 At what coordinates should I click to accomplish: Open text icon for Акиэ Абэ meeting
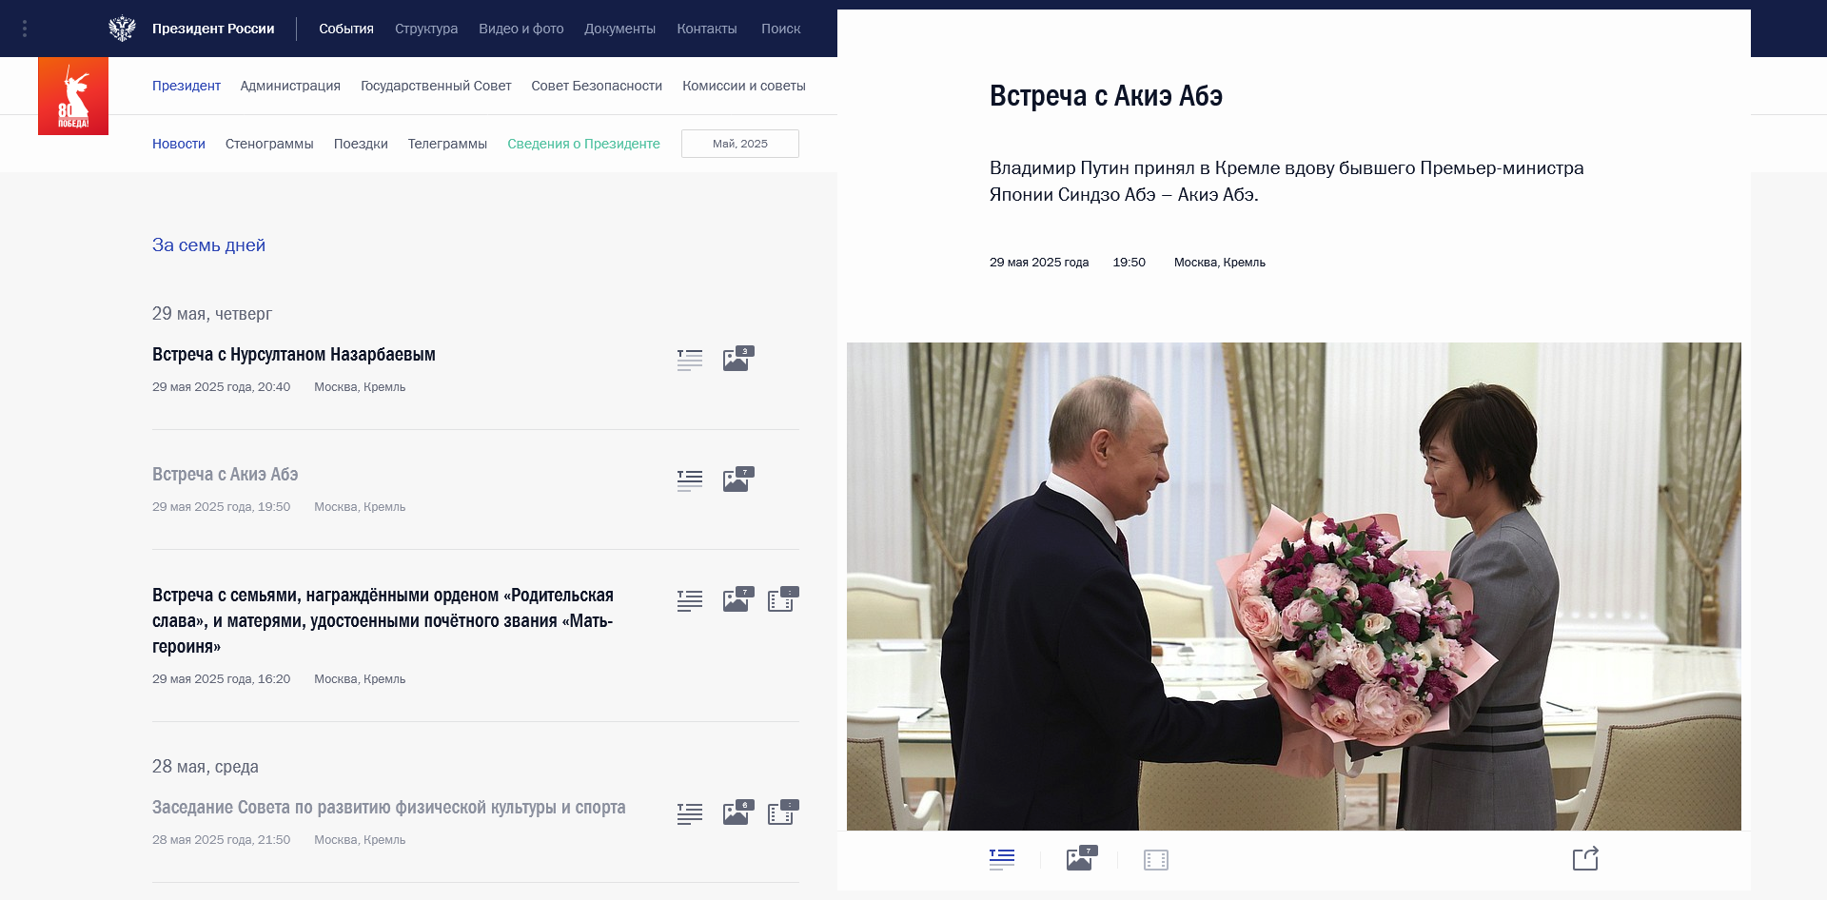690,479
